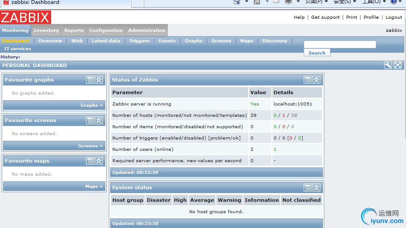
Task: Click the Not classified column header
Action: click(302, 200)
